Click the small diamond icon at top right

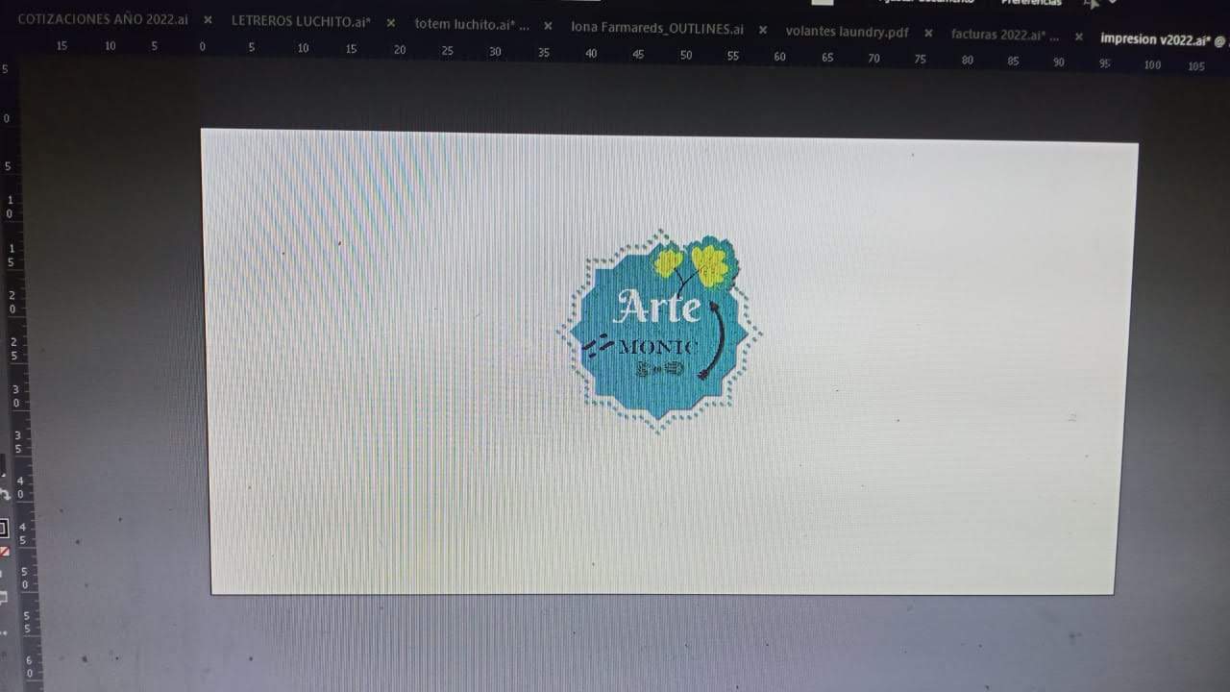click(x=1115, y=4)
